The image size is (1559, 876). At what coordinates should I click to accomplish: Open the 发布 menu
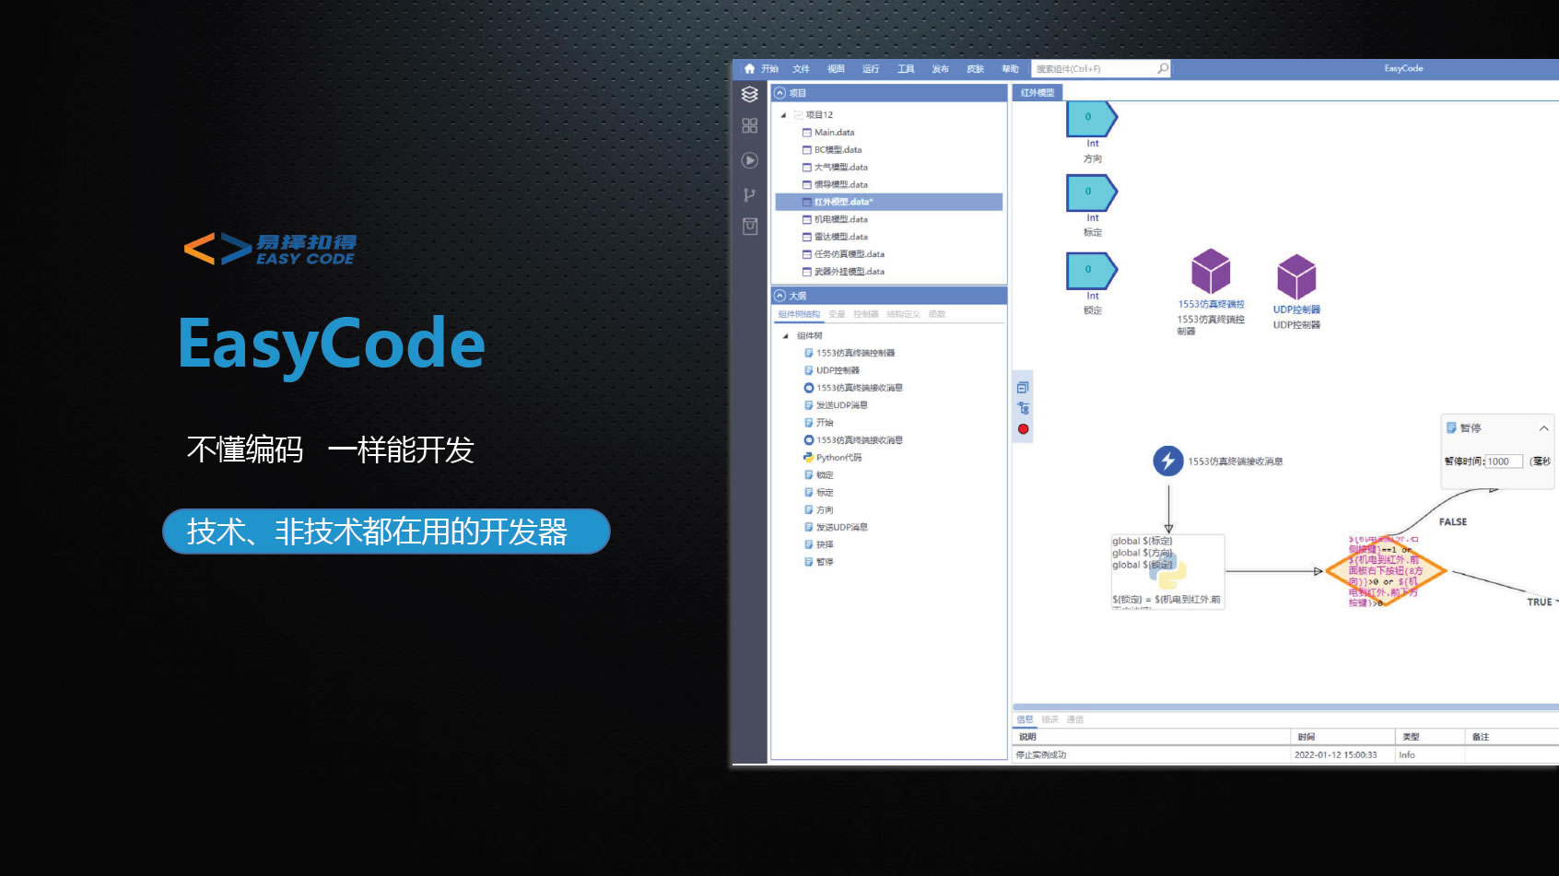click(x=940, y=69)
